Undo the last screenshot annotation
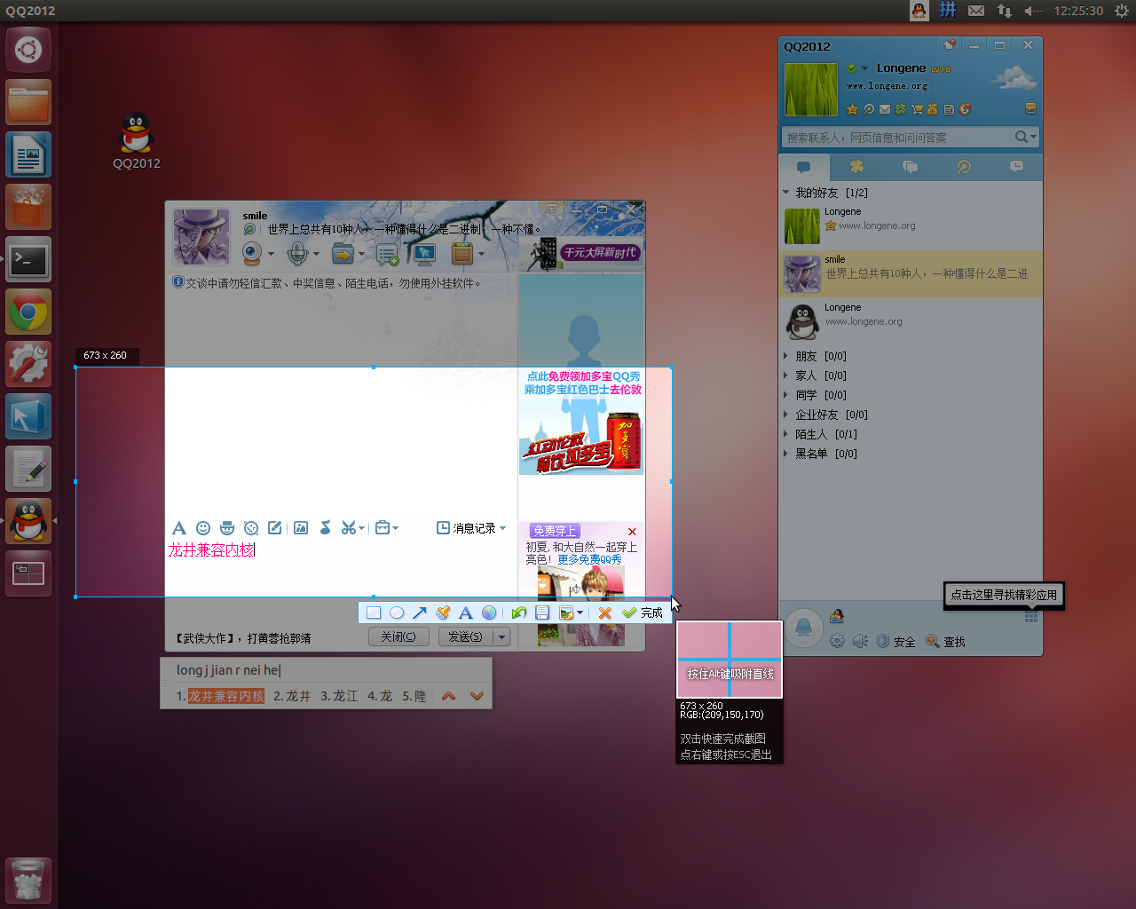This screenshot has height=909, width=1136. (x=519, y=613)
